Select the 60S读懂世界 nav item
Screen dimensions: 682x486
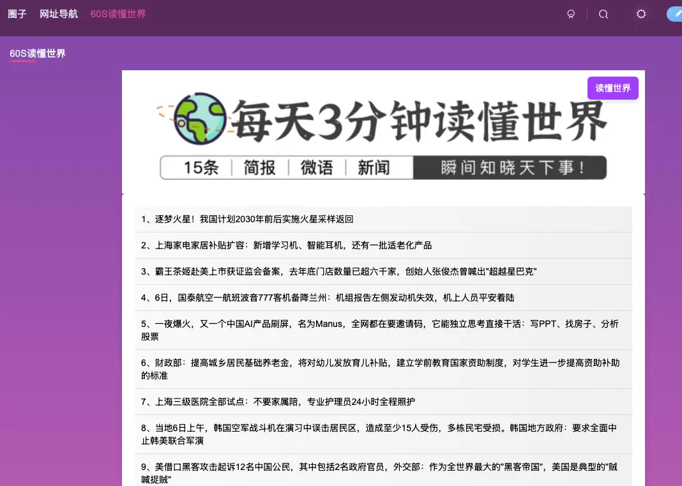118,14
